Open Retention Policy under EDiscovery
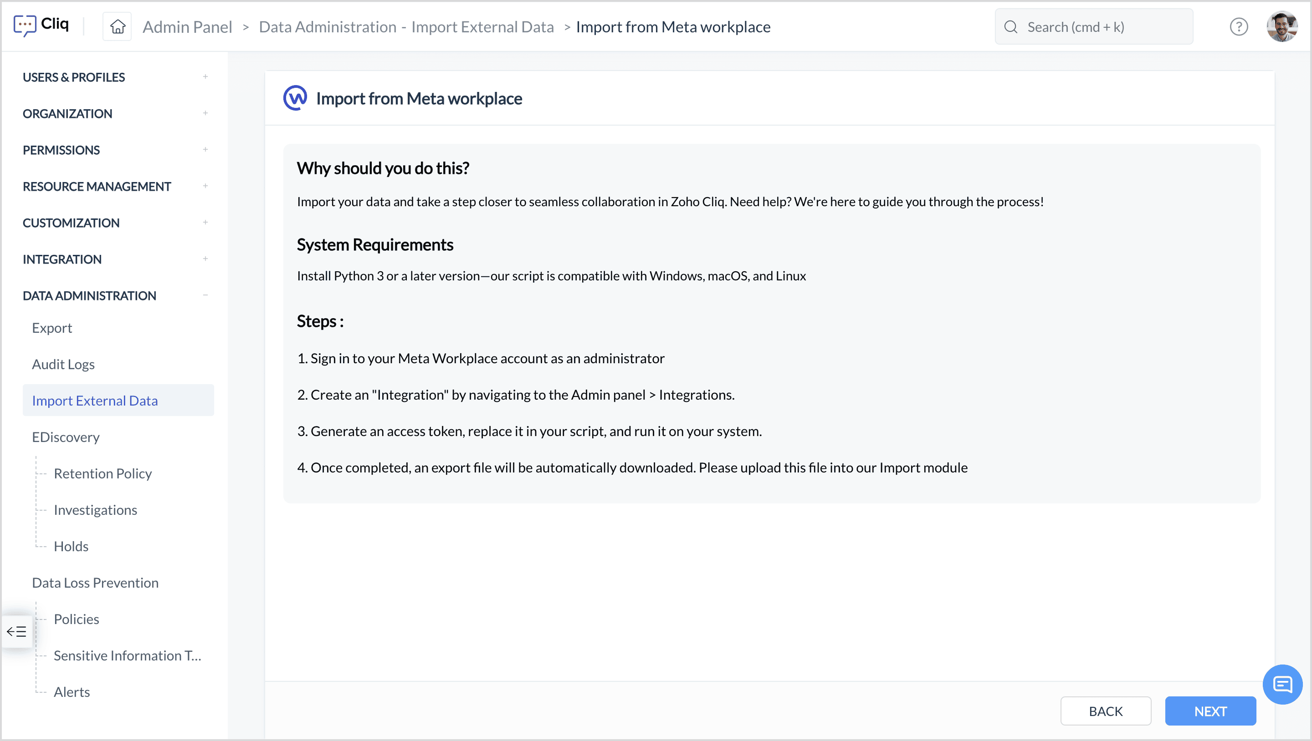 click(103, 473)
